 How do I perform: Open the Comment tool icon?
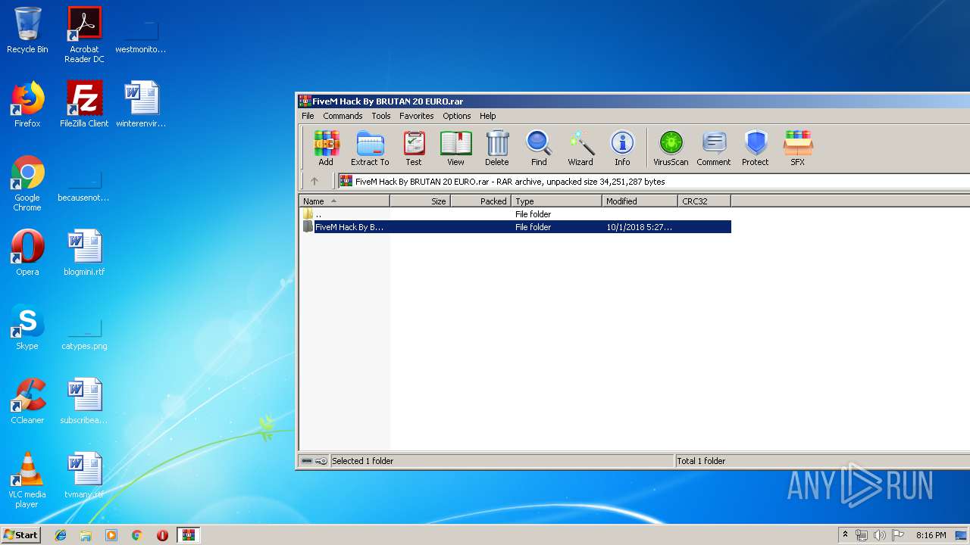pyautogui.click(x=714, y=148)
